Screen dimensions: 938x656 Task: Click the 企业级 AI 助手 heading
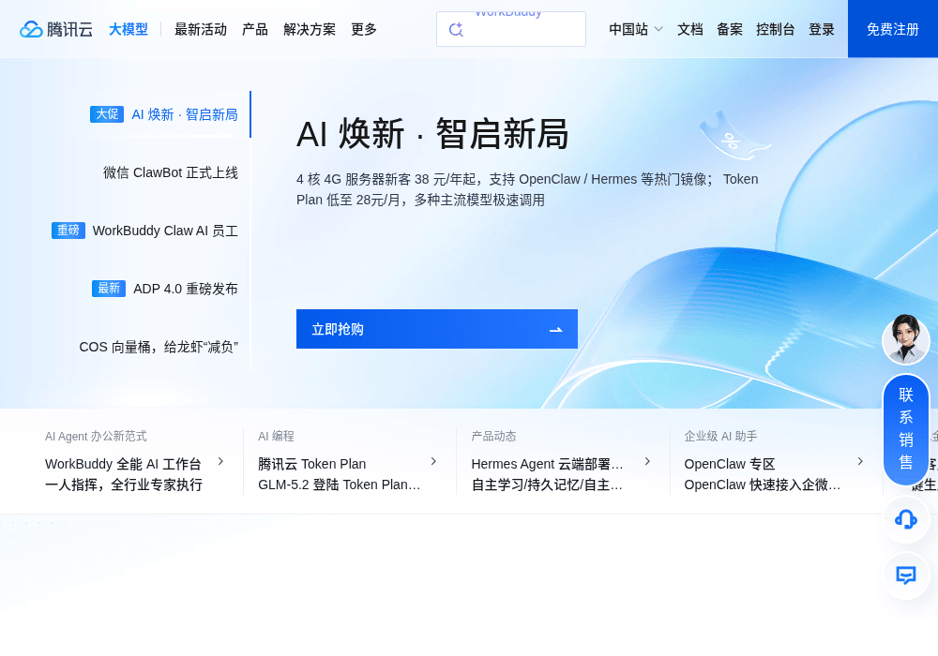720,436
